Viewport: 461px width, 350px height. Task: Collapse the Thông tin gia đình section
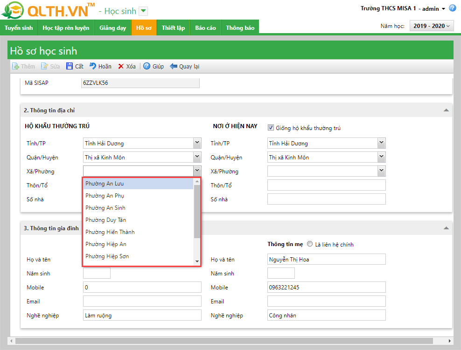pyautogui.click(x=446, y=228)
